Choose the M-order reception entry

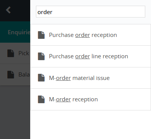(x=91, y=99)
